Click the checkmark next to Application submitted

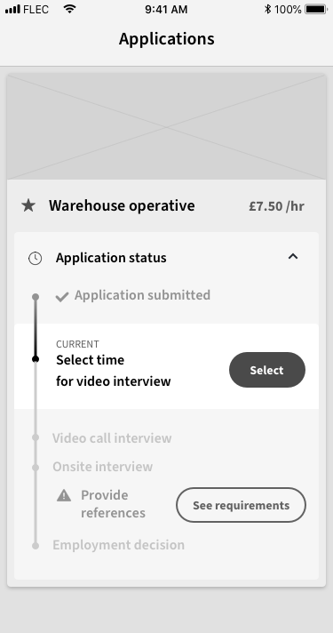pyautogui.click(x=61, y=297)
